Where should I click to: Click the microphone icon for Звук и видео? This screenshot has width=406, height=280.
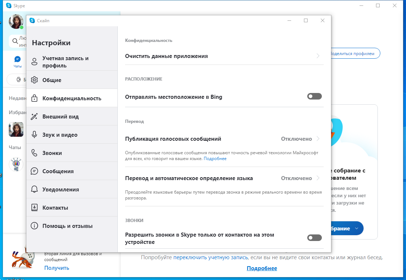click(34, 135)
